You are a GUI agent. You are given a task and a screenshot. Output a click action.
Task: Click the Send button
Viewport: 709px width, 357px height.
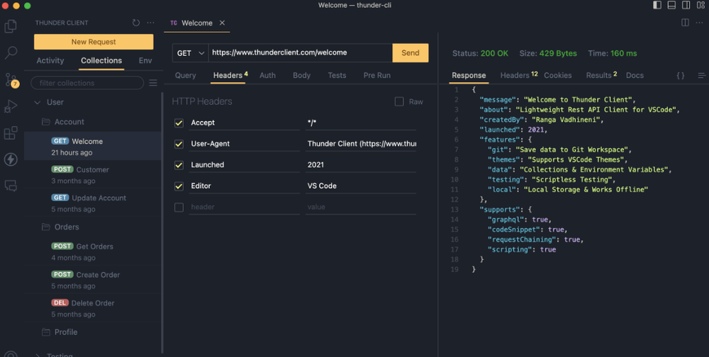[410, 53]
